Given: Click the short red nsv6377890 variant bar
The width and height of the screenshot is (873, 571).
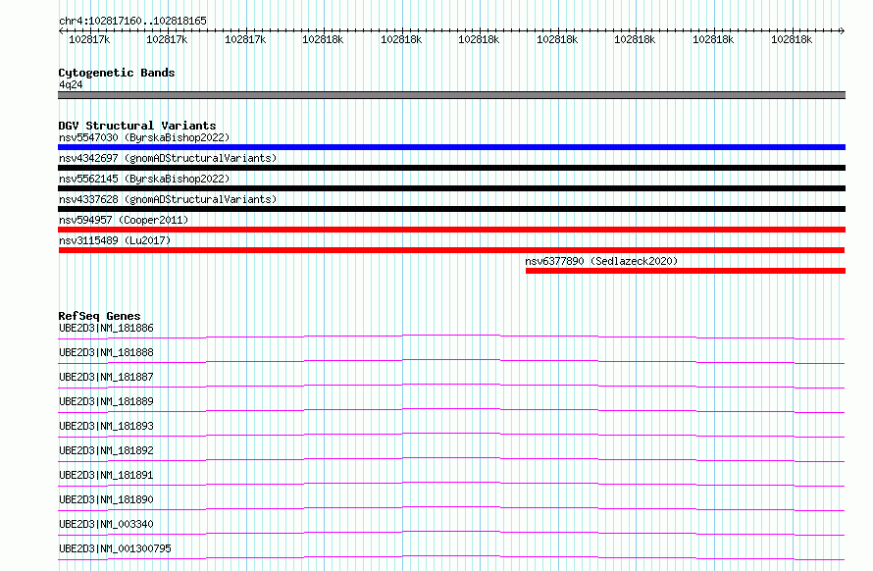Looking at the screenshot, I should tap(686, 271).
